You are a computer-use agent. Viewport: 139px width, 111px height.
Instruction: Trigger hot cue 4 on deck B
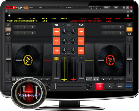(x=105, y=33)
